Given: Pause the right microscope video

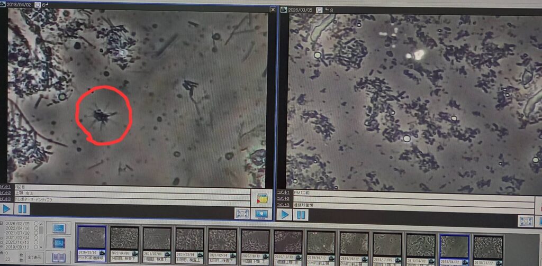Looking at the screenshot, I should 300,215.
